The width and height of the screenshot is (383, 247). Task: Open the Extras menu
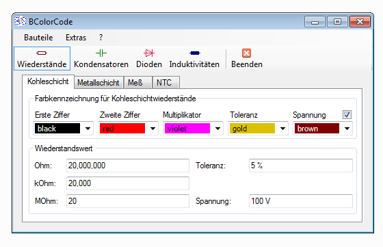pyautogui.click(x=76, y=38)
